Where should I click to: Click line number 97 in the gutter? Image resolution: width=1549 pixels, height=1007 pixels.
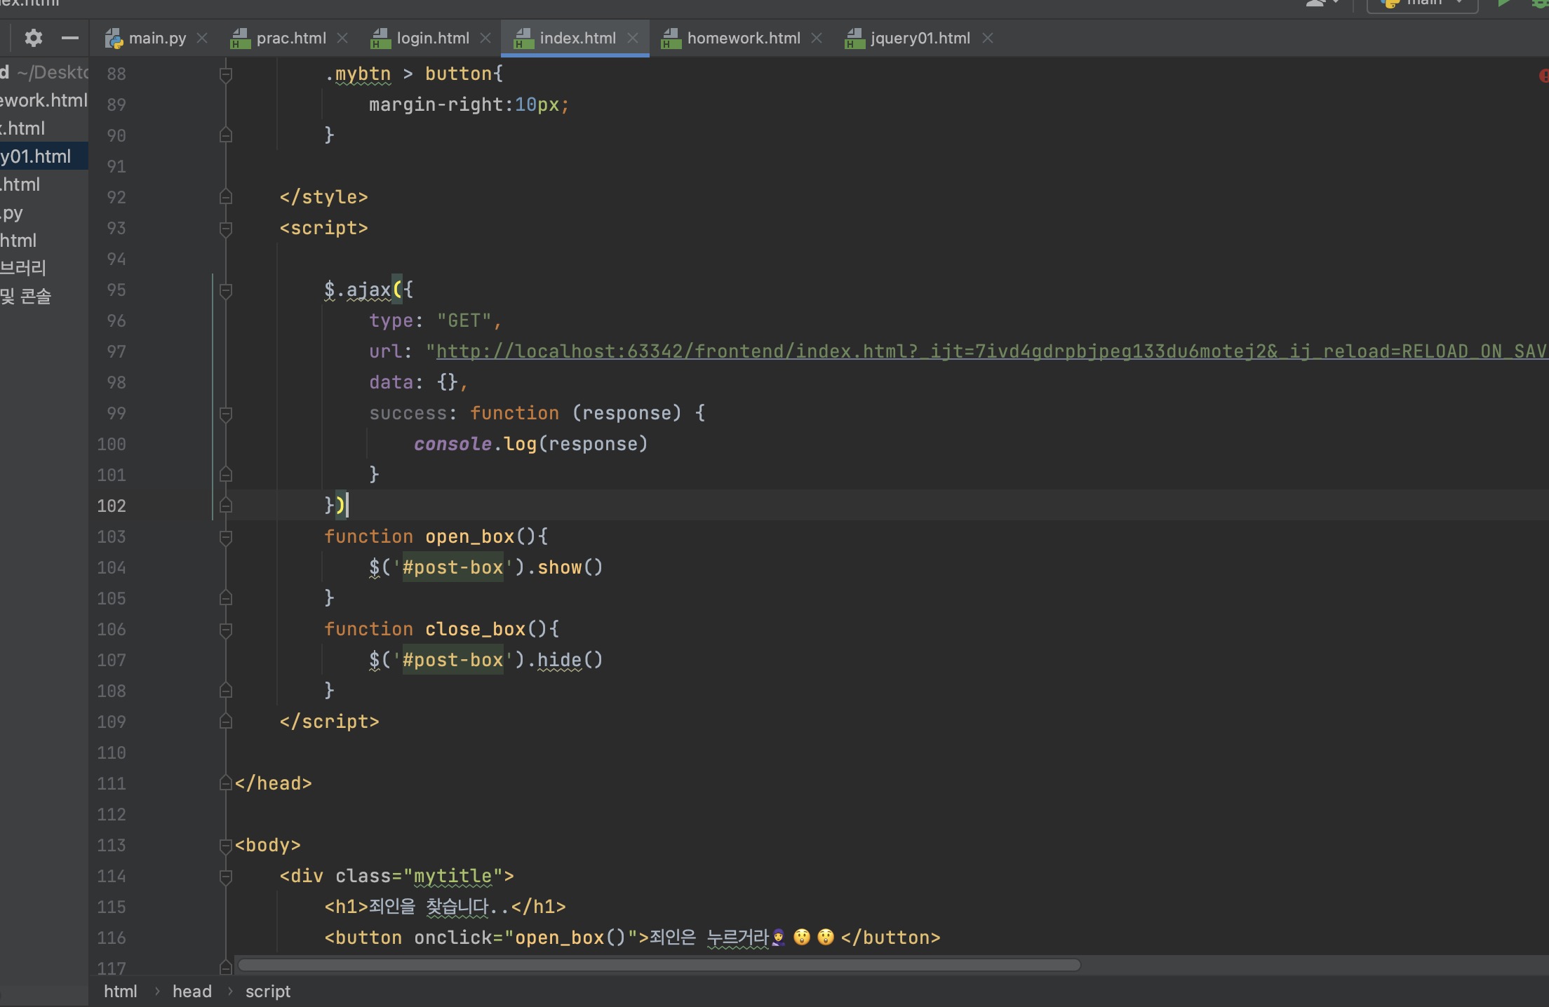click(116, 351)
